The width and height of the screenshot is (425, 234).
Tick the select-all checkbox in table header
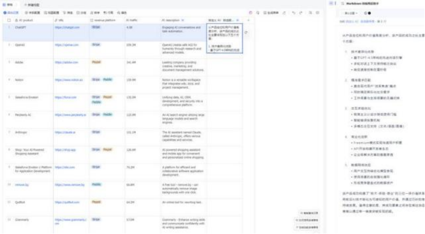[9, 20]
